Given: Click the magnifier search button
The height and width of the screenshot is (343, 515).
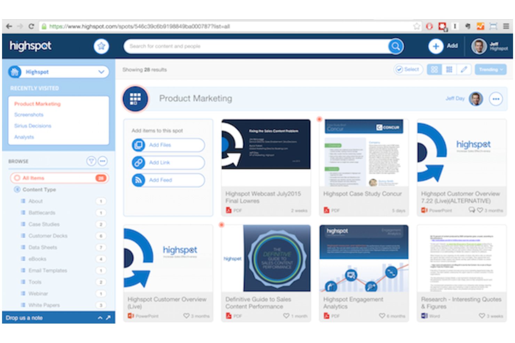Looking at the screenshot, I should [x=396, y=46].
